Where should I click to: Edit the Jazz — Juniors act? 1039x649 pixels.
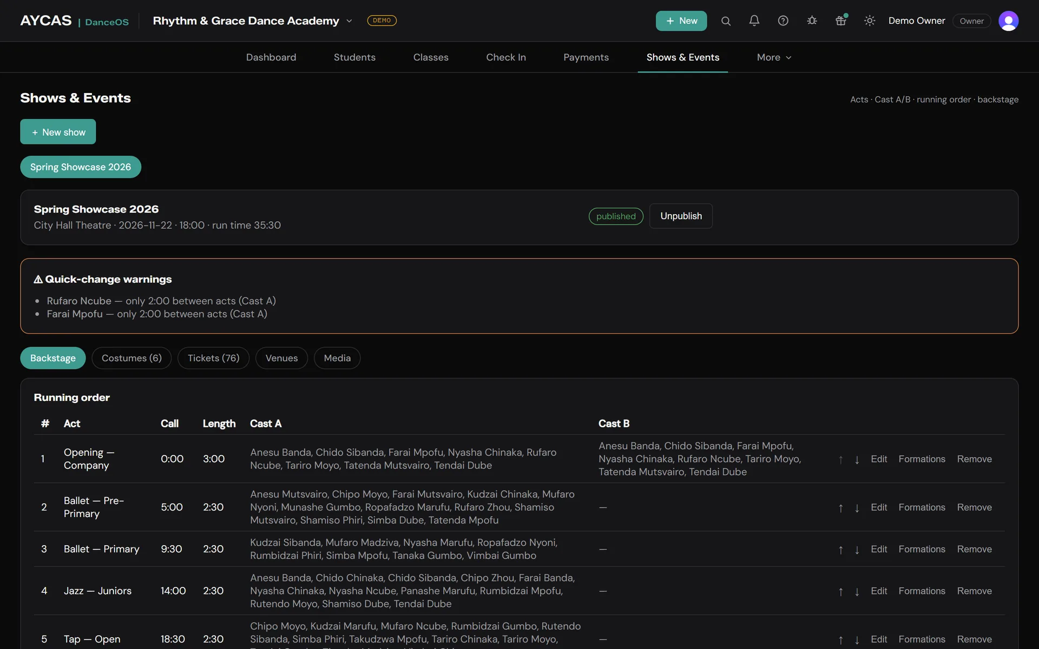click(879, 591)
